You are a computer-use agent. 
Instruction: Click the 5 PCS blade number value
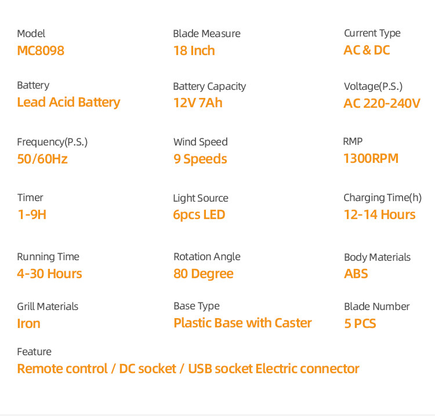point(360,324)
